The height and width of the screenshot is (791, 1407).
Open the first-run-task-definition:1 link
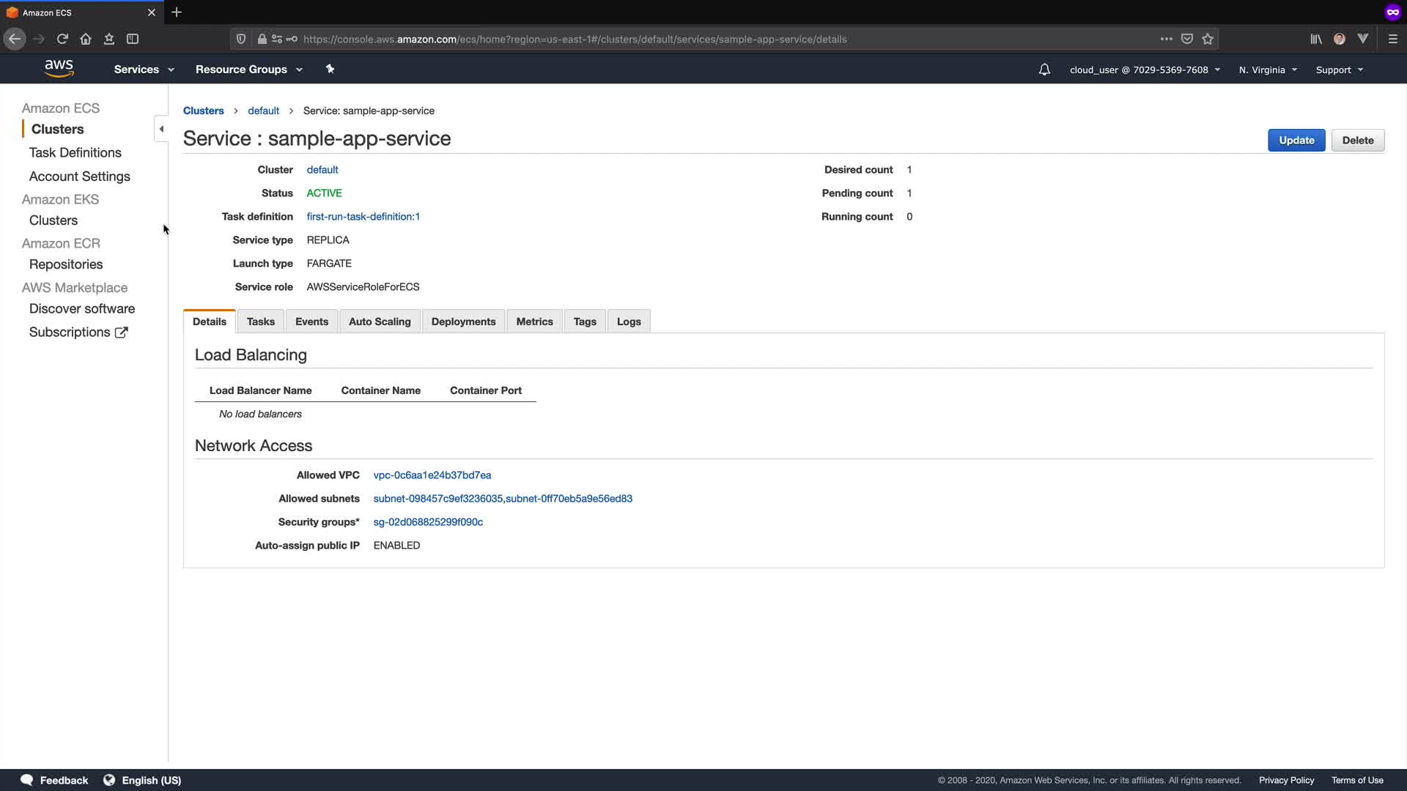[x=363, y=217]
